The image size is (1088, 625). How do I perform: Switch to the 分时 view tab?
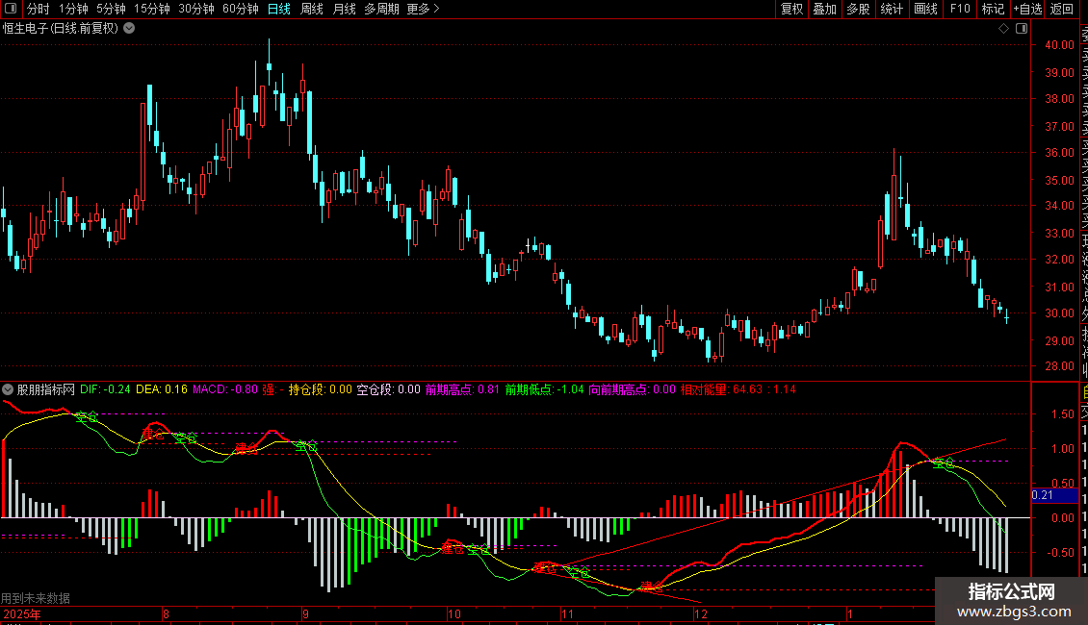point(39,9)
